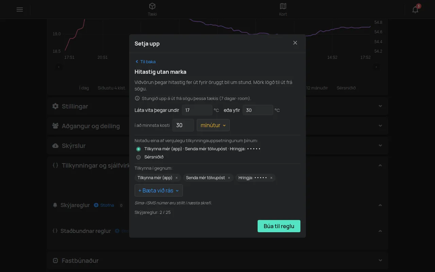The width and height of the screenshot is (435, 272).
Task: Click the minimum duration field
Action: tap(183, 125)
